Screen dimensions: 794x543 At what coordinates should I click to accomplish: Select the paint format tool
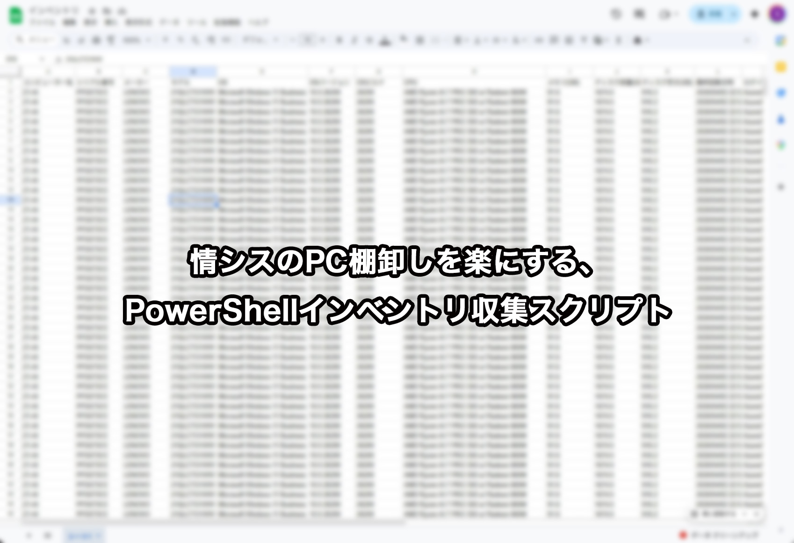point(110,40)
